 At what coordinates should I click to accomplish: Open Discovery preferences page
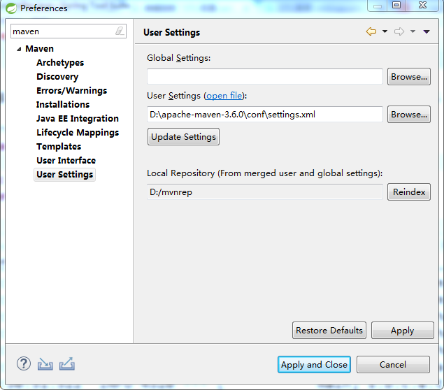click(57, 76)
